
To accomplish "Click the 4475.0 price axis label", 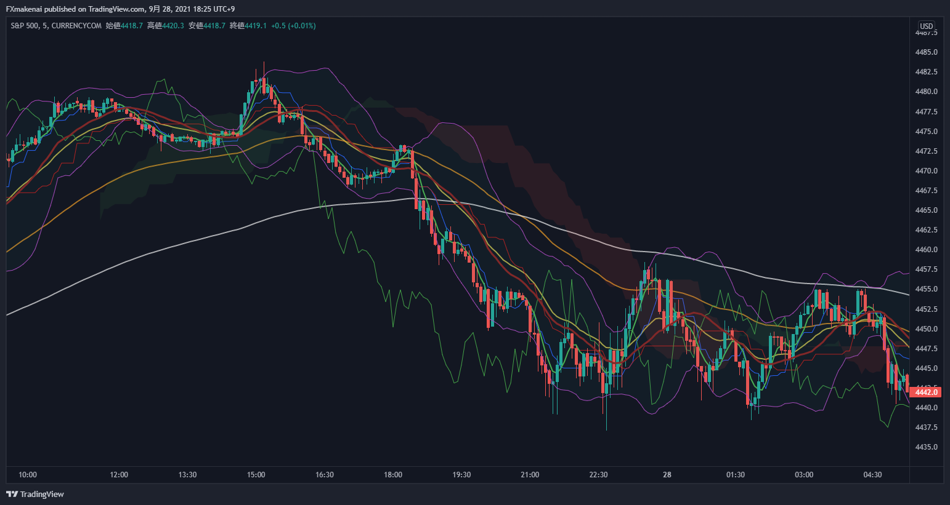I will 926,132.
